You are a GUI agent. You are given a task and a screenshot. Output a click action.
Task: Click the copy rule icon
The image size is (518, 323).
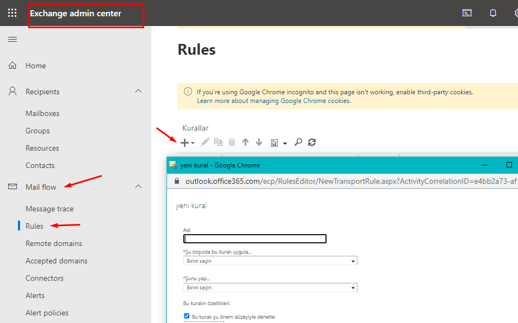click(218, 142)
